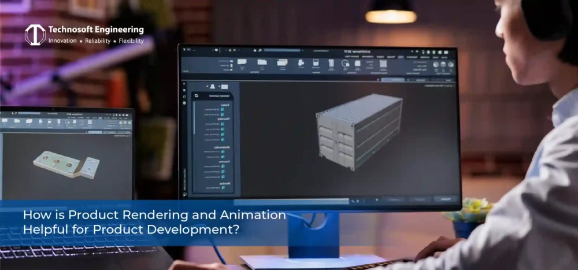Click the X icon at top of side strip
578x270 pixels.
[x=184, y=84]
